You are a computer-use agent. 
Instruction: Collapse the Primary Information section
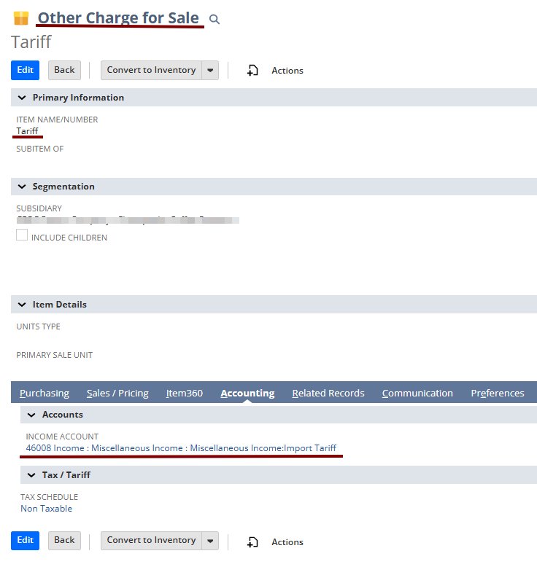(21, 98)
